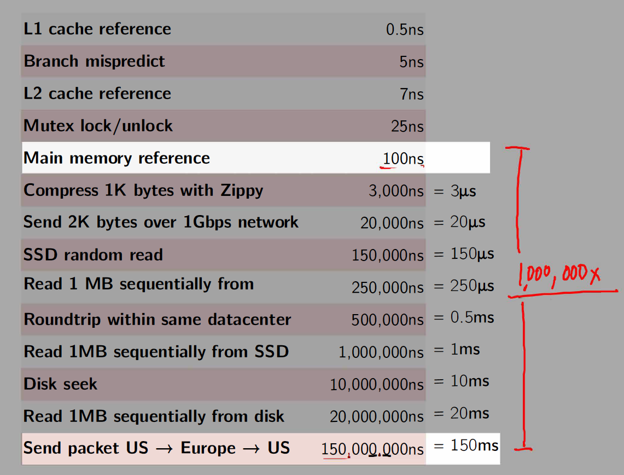The height and width of the screenshot is (475, 624).
Task: Click the highlighted 'Main memory reference' label
Action: click(x=116, y=158)
